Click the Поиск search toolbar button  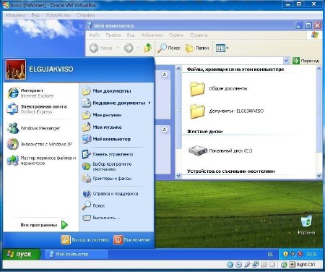pos(169,48)
